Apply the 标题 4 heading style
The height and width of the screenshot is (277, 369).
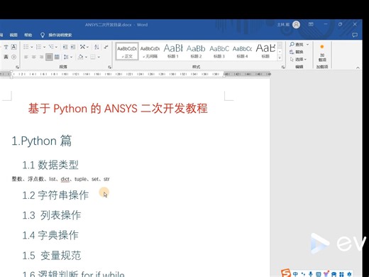(242, 51)
